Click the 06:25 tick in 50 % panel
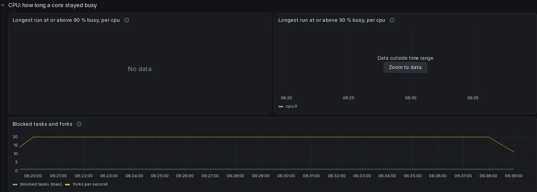This screenshot has width=537, height=192. point(348,98)
